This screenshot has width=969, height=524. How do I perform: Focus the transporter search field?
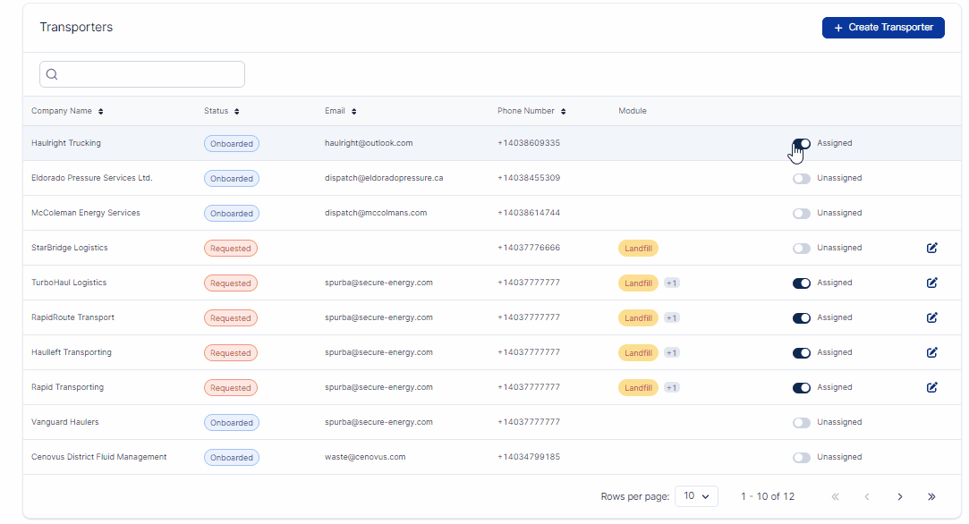click(x=142, y=74)
